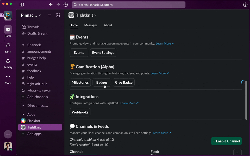Open the user profile avatar
The width and height of the screenshot is (250, 156).
pos(8,146)
